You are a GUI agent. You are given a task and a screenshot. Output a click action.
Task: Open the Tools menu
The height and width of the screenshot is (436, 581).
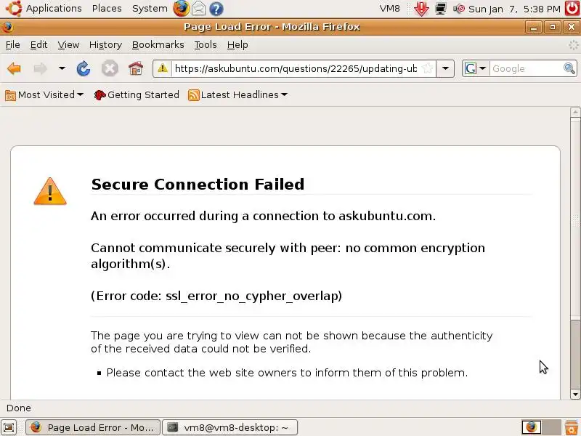(206, 44)
